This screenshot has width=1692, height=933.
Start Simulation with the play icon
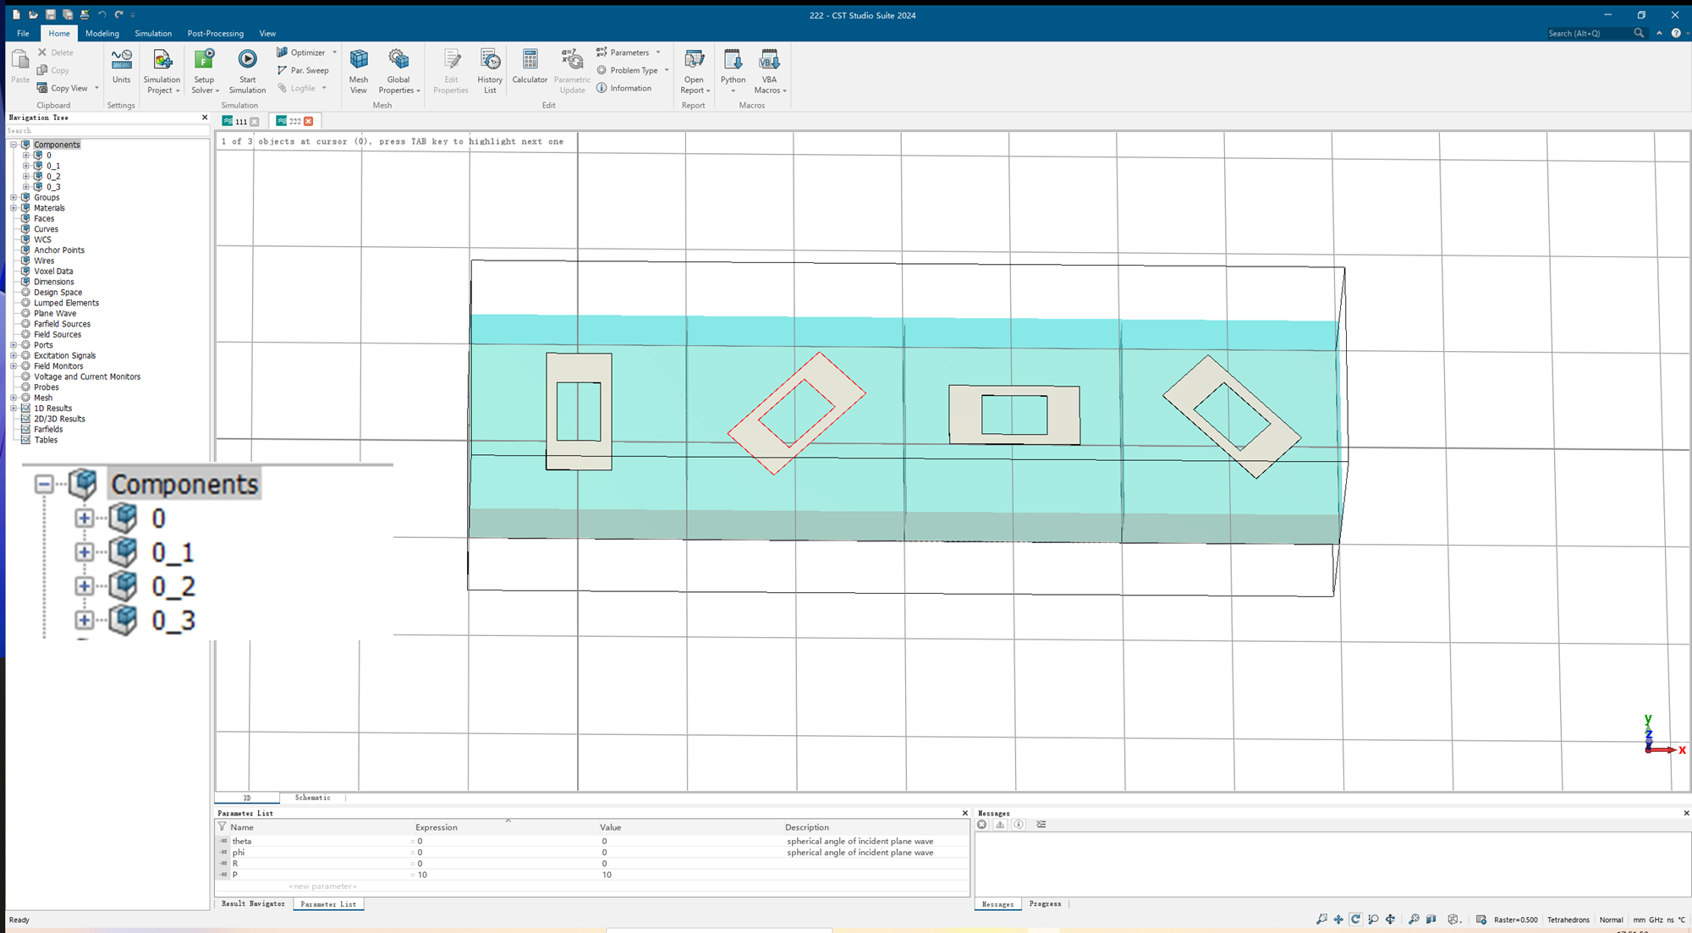247,59
